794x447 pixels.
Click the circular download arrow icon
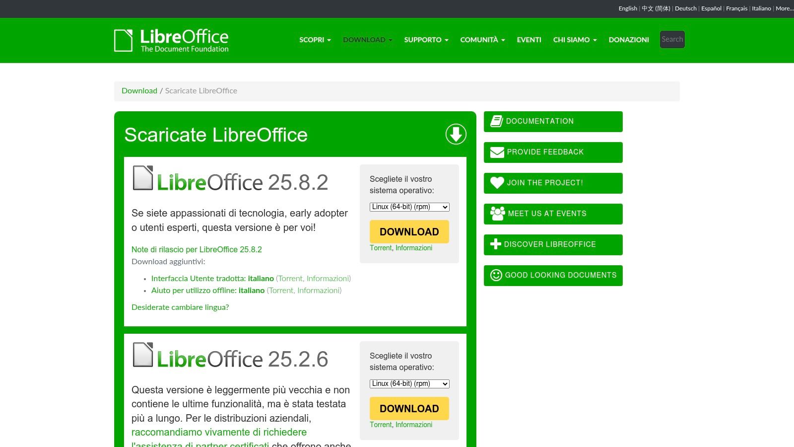tap(456, 134)
